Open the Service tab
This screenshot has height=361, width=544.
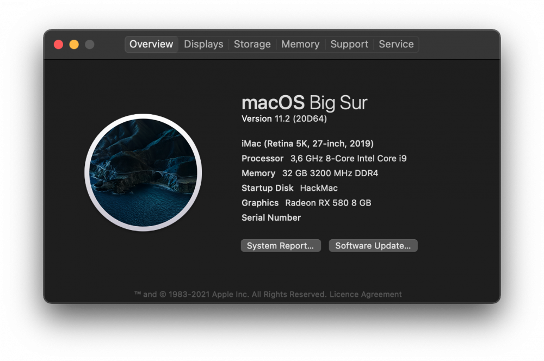(396, 45)
